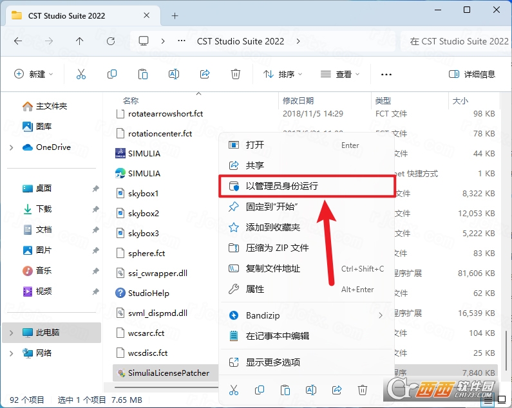512x408 pixels.
Task: Click the Delete trash icon in toolbar
Action: pos(236,75)
